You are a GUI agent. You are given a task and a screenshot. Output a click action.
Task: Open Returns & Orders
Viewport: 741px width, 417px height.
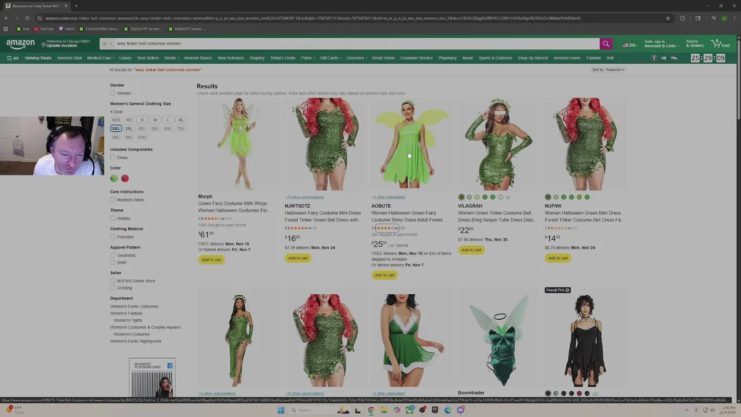695,43
